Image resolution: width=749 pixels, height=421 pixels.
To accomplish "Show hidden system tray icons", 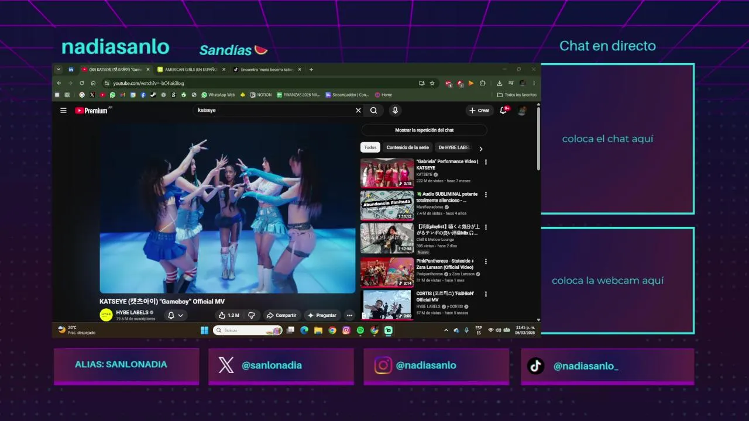I will pos(446,330).
